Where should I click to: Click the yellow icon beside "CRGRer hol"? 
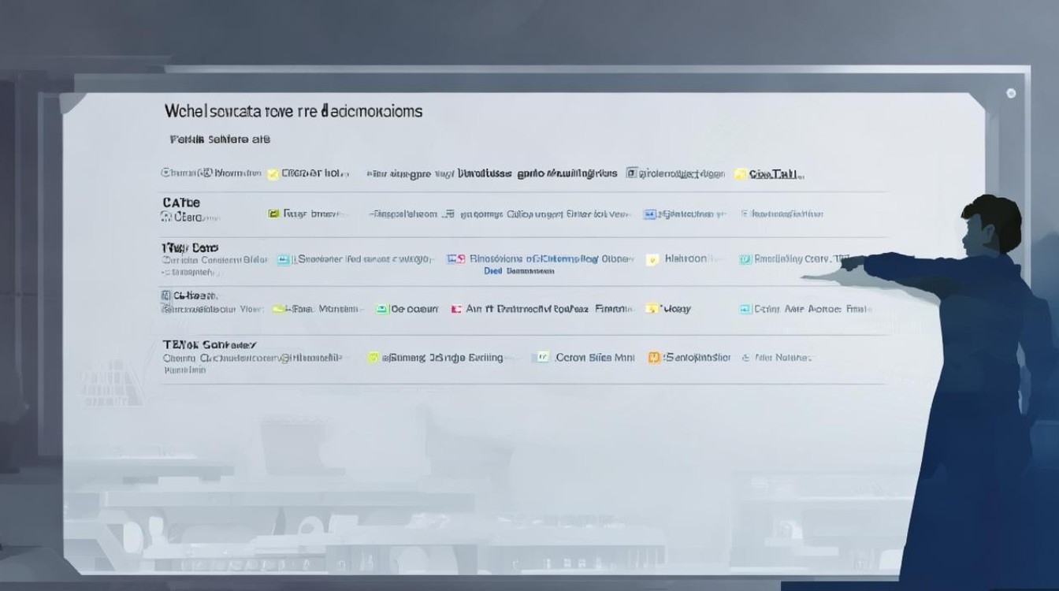273,174
